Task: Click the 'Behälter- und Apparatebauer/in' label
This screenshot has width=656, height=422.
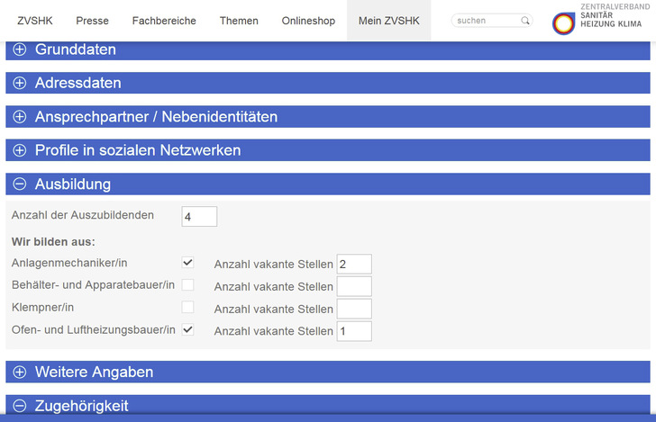Action: coord(93,285)
